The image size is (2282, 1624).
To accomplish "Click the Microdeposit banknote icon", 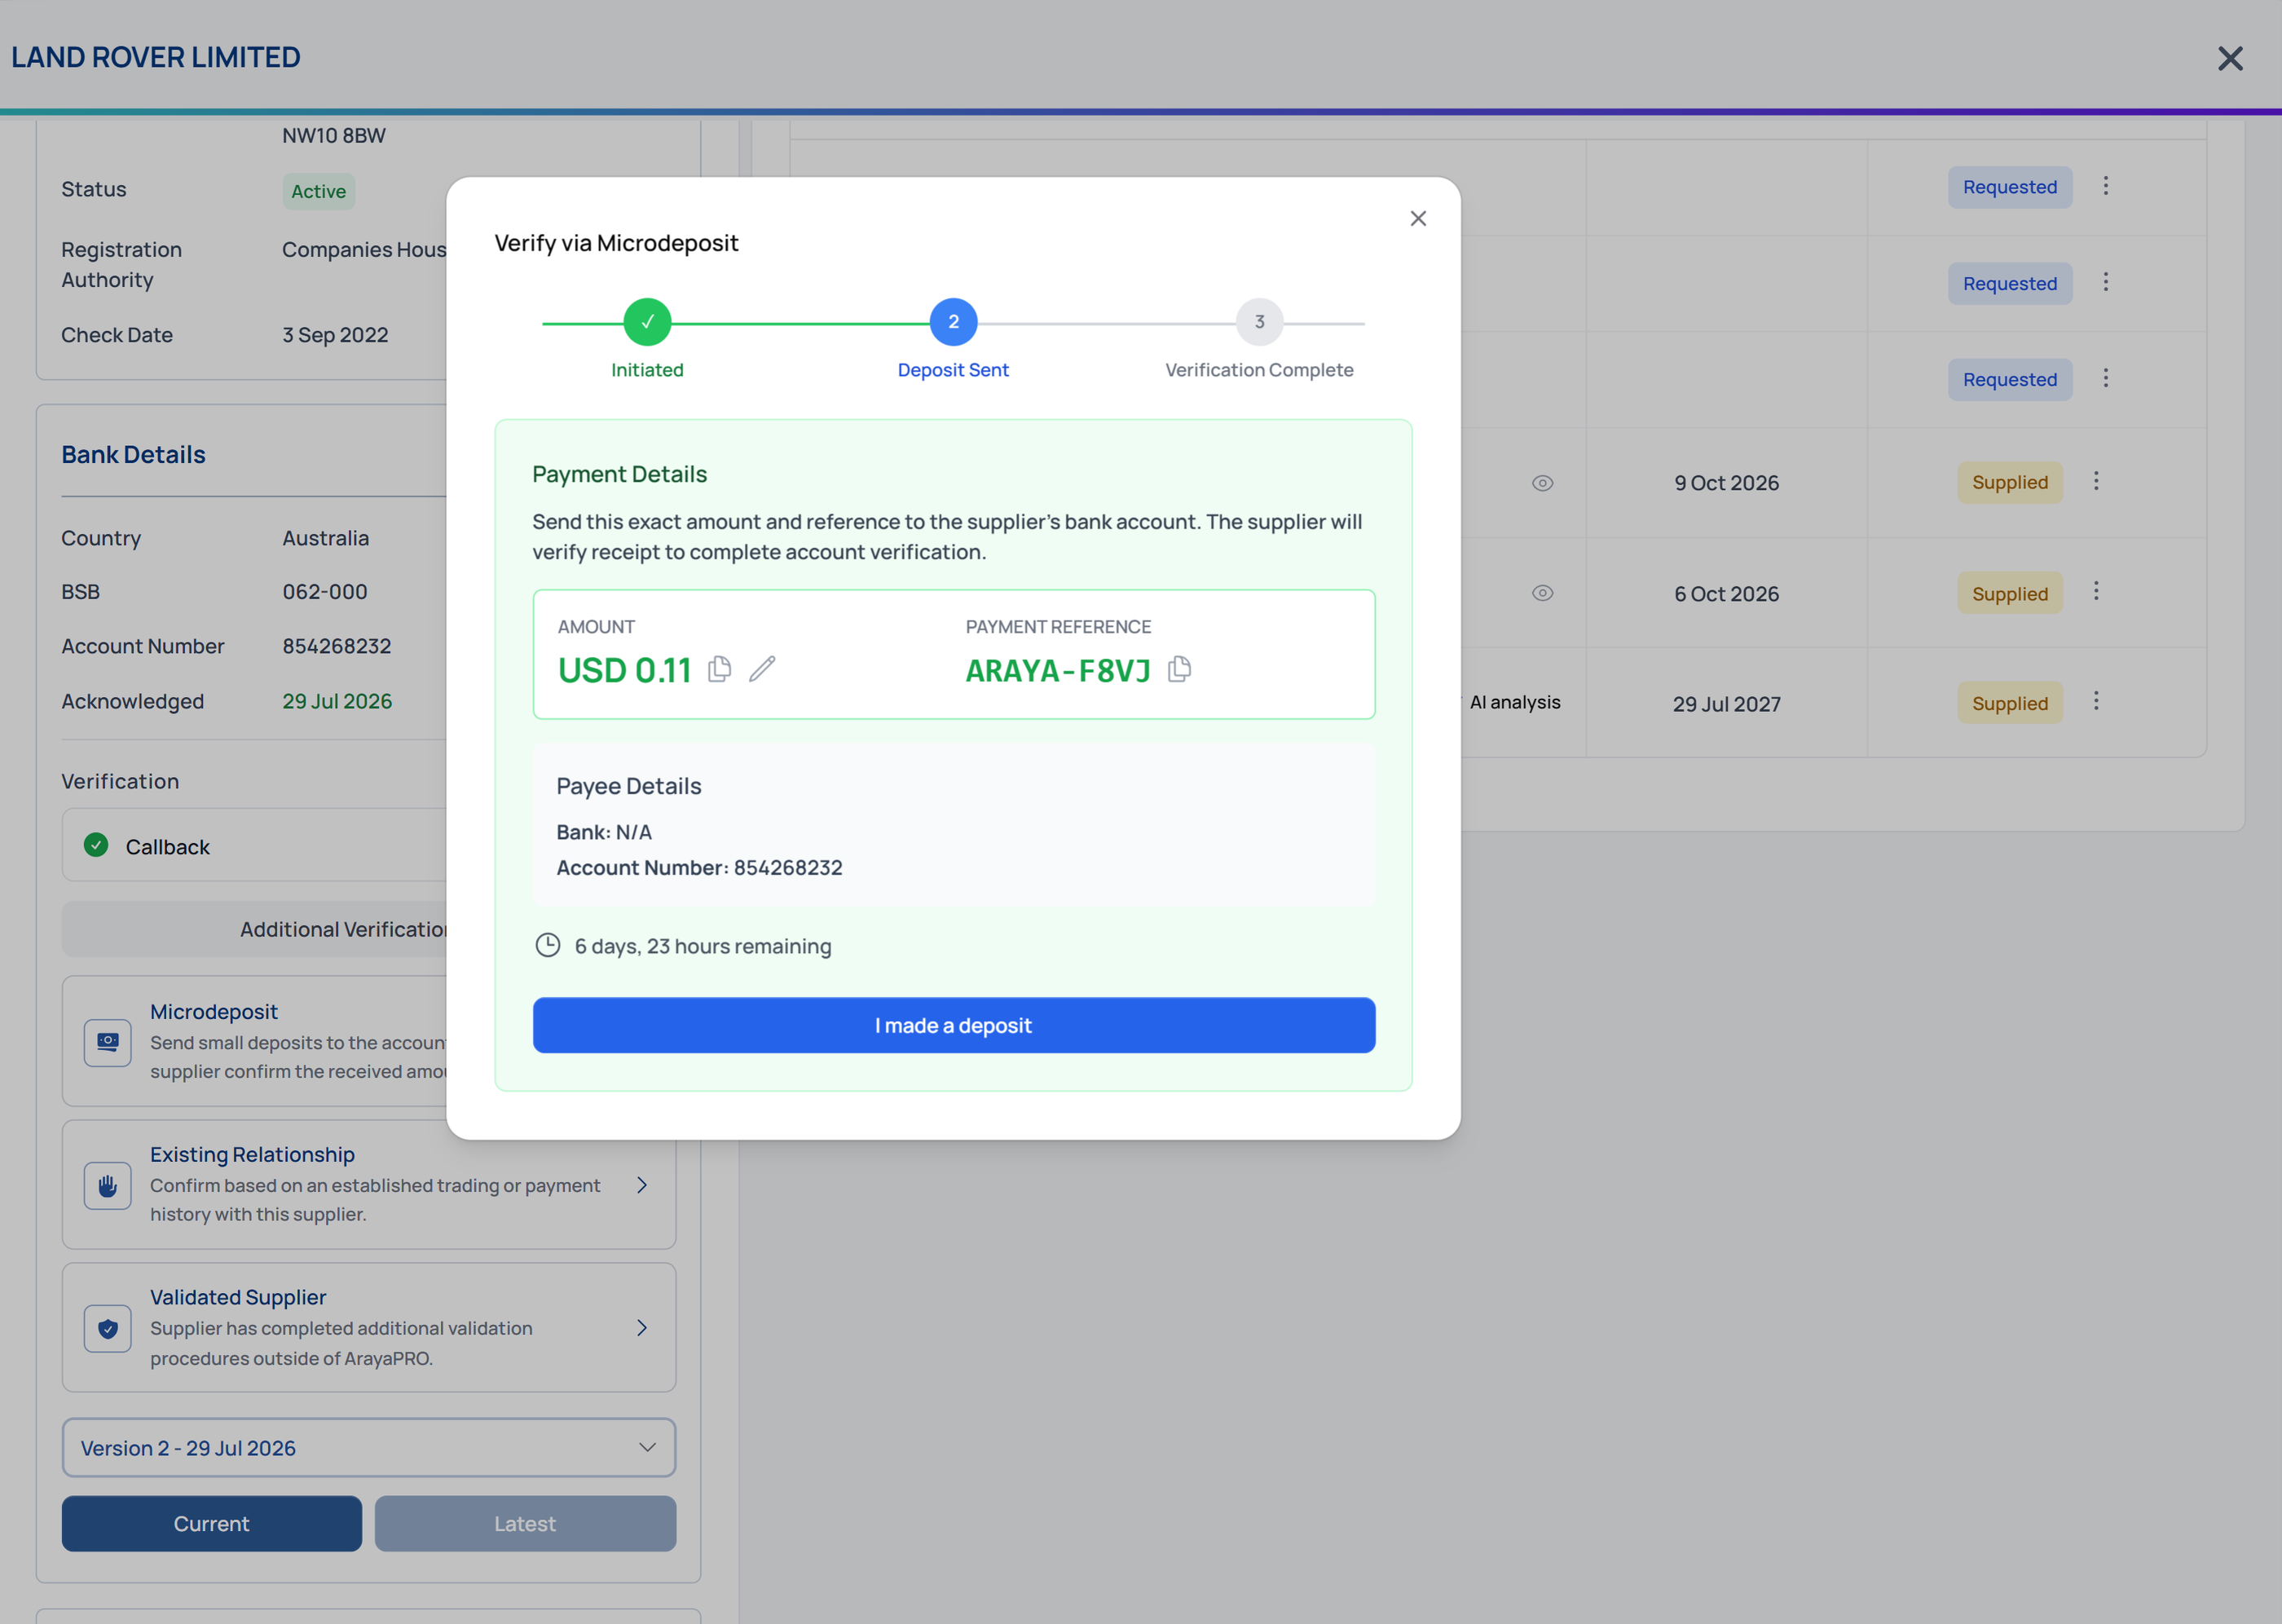I will coord(108,1042).
